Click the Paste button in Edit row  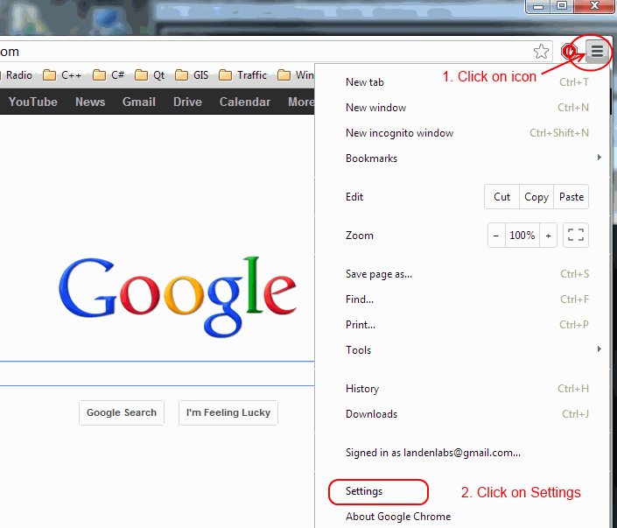(571, 196)
